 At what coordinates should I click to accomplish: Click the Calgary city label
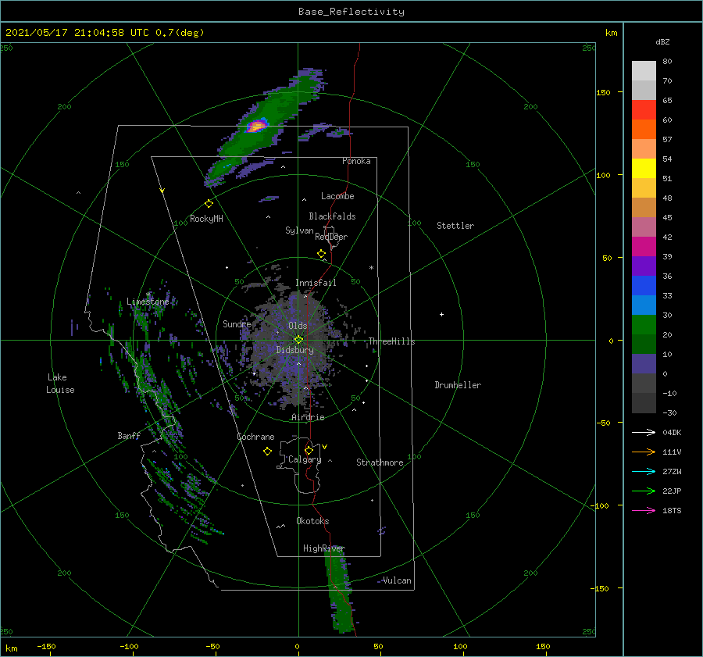[x=305, y=459]
